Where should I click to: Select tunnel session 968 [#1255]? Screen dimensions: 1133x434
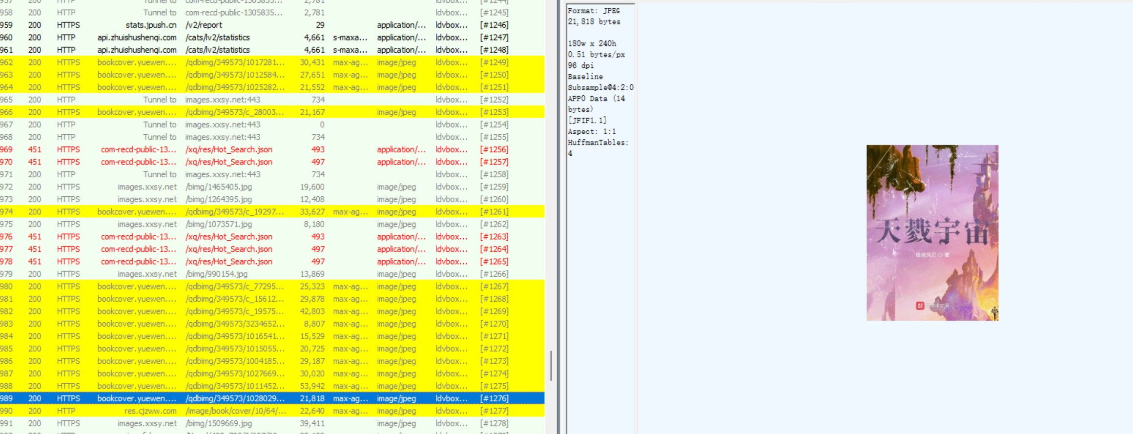(272, 137)
